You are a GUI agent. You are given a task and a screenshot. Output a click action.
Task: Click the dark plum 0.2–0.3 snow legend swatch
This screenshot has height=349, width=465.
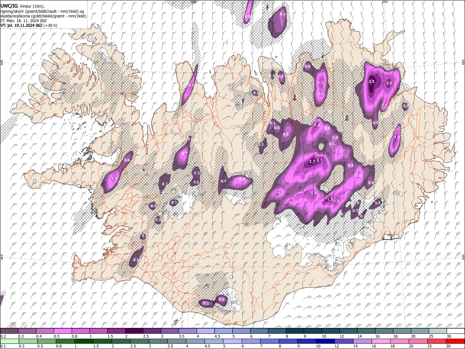click(x=9, y=331)
